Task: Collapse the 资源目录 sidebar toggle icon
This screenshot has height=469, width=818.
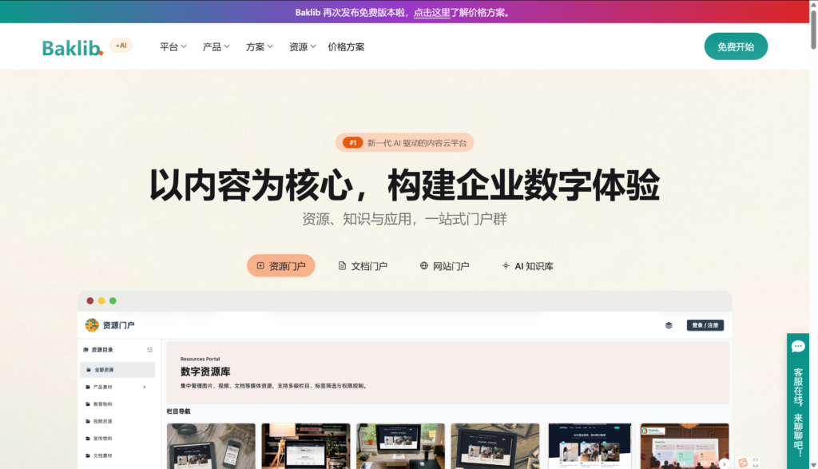Action: [149, 349]
